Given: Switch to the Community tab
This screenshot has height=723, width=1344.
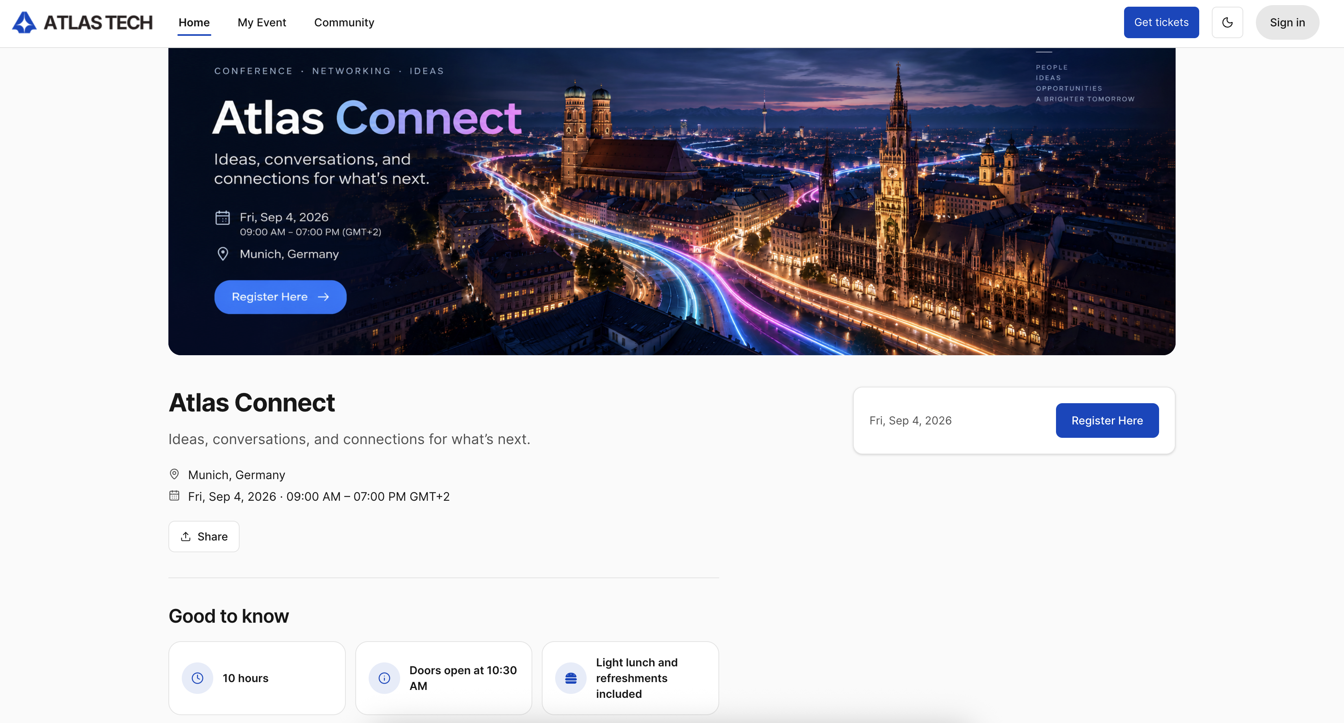Looking at the screenshot, I should (344, 22).
